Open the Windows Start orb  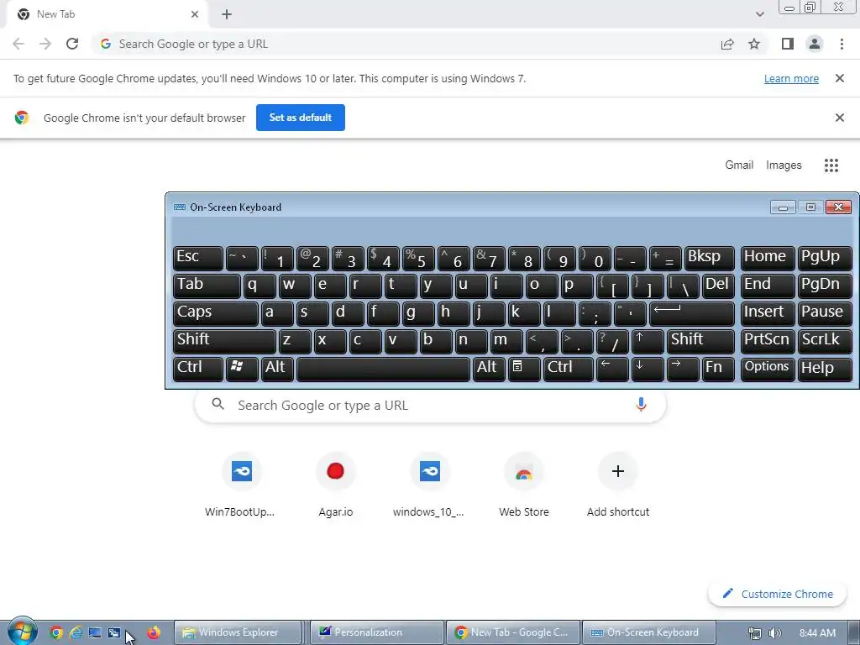point(22,632)
